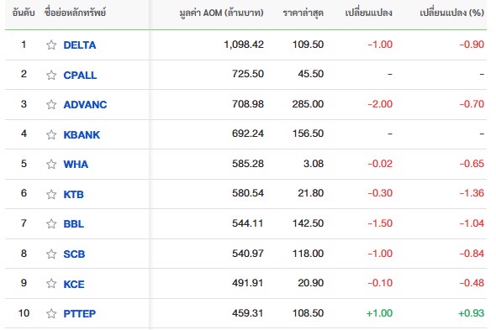Open the PTTEP symbol link

pos(79,313)
